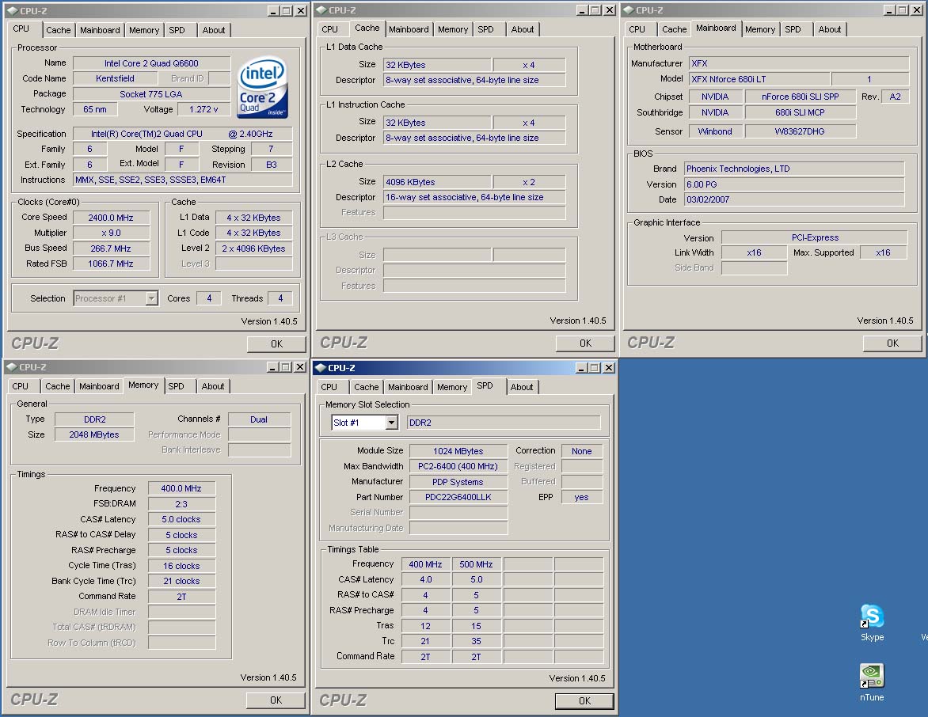Select SPD tab in Cache window
The image size is (928, 717).
pyautogui.click(x=486, y=29)
